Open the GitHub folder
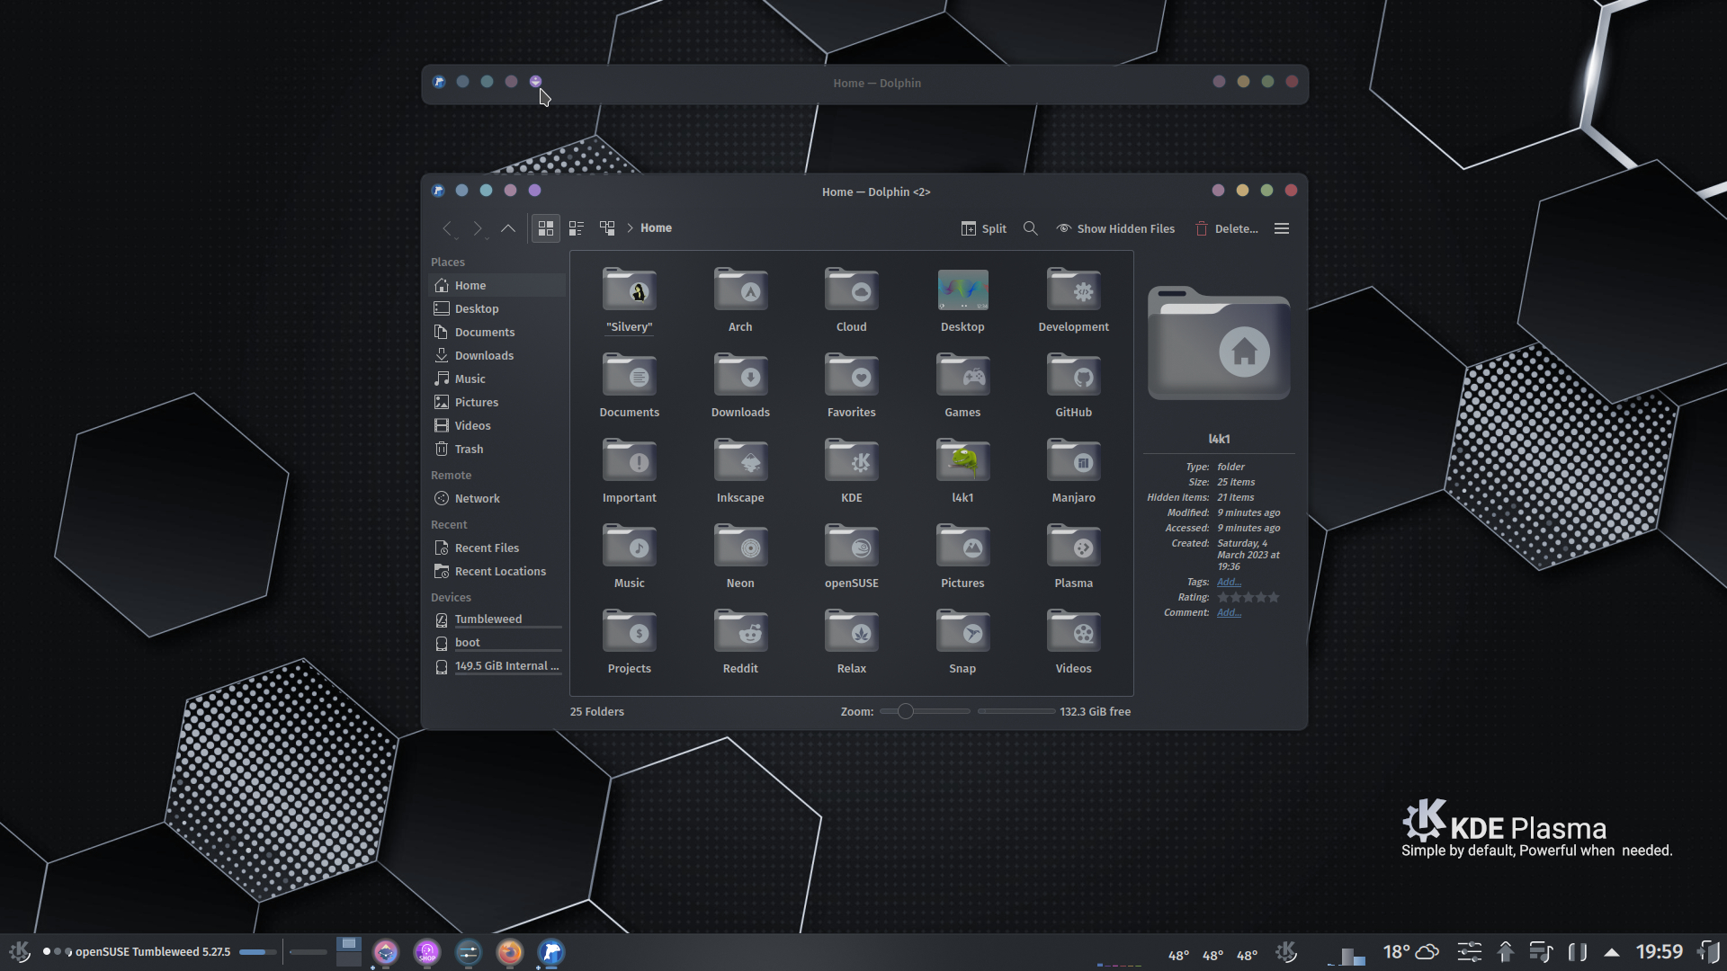 tap(1073, 385)
